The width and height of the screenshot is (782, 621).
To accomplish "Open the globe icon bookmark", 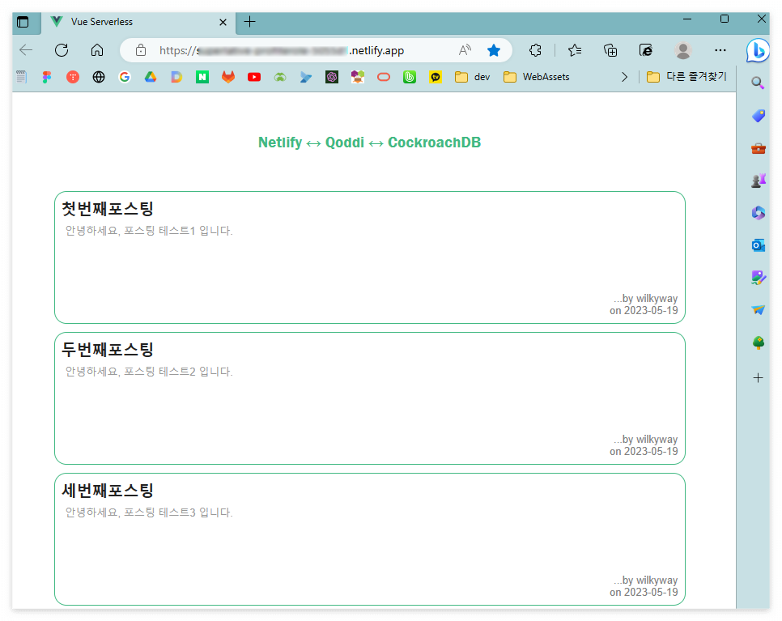I will tap(99, 77).
